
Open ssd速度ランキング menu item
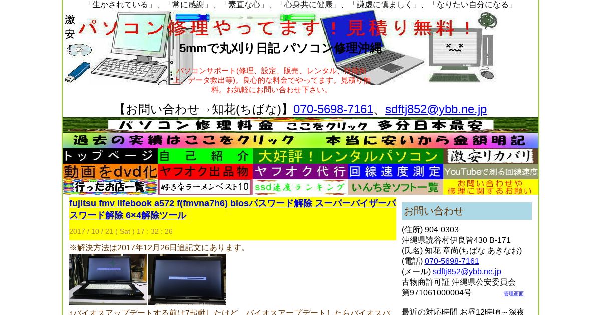tap(300, 187)
